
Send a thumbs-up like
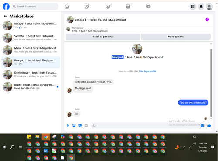point(209,125)
